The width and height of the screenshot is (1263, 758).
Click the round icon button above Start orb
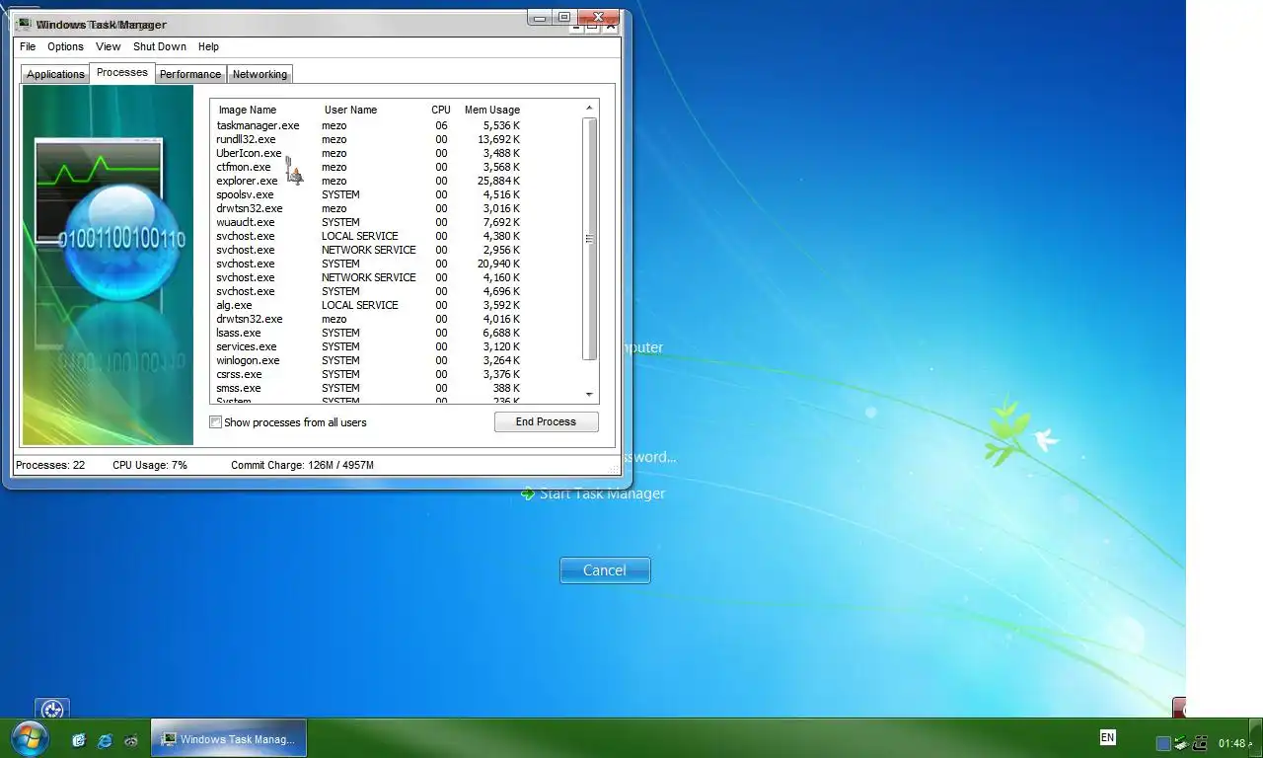pyautogui.click(x=52, y=709)
